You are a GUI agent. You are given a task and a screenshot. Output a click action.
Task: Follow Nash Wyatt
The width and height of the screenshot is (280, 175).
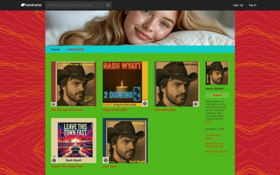(x=217, y=95)
